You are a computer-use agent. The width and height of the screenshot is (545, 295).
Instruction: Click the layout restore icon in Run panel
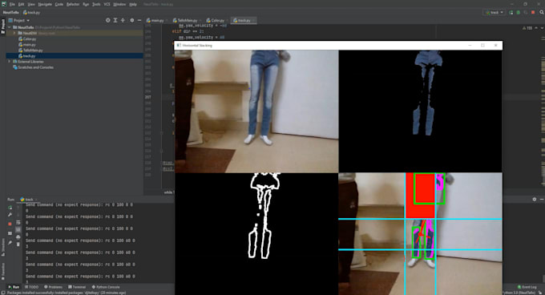pos(10,233)
